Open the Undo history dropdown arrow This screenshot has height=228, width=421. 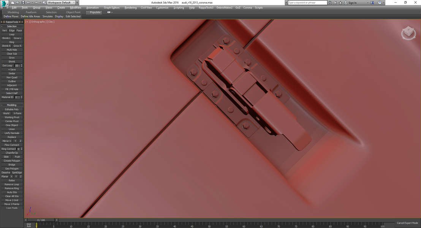(32, 2)
